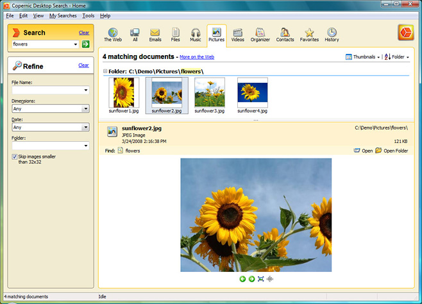Open the Date combo box
422x304 pixels.
[51, 127]
